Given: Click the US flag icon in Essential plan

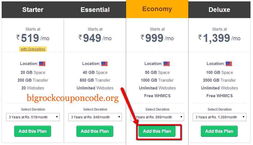Looking at the screenshot, I should pyautogui.click(x=104, y=64).
